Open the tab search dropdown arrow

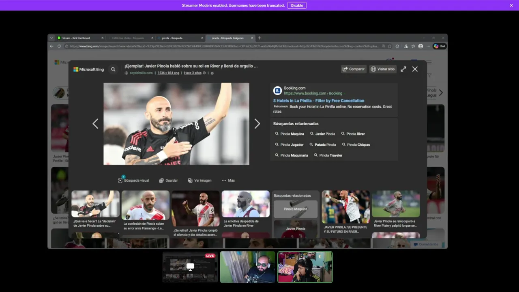click(51, 38)
